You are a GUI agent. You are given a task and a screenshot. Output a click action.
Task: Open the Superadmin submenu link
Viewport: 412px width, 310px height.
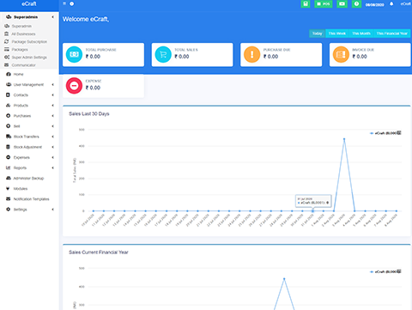click(x=21, y=26)
